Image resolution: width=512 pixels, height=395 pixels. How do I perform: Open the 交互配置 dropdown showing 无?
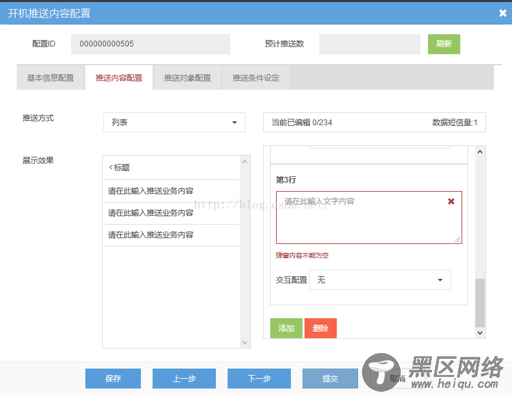pyautogui.click(x=379, y=279)
